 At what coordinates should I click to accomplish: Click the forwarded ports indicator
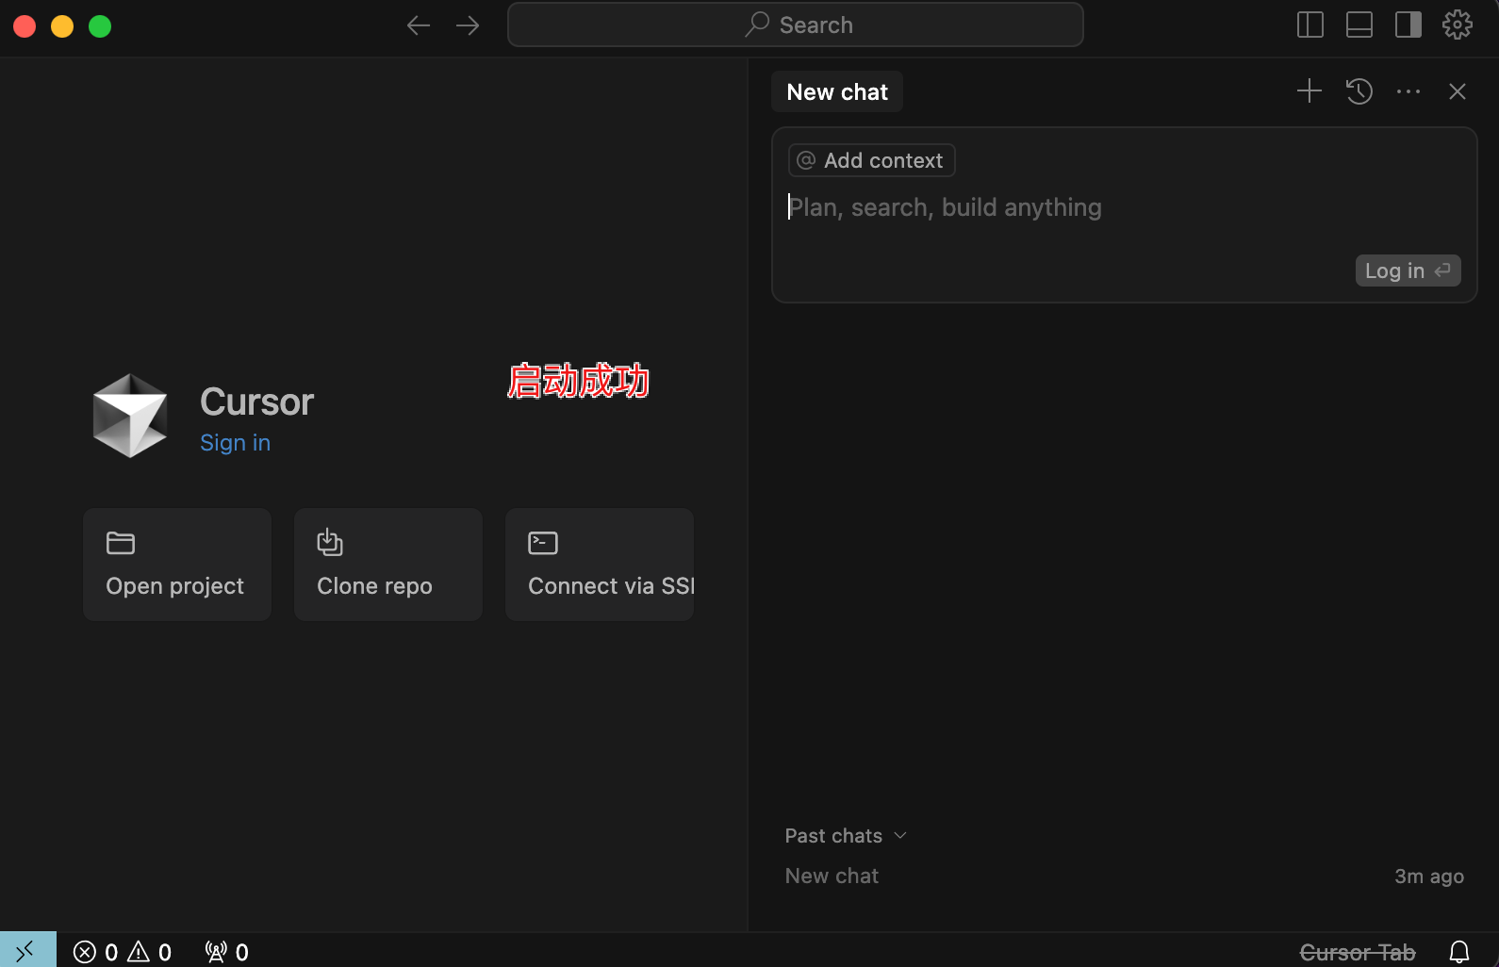point(227,952)
